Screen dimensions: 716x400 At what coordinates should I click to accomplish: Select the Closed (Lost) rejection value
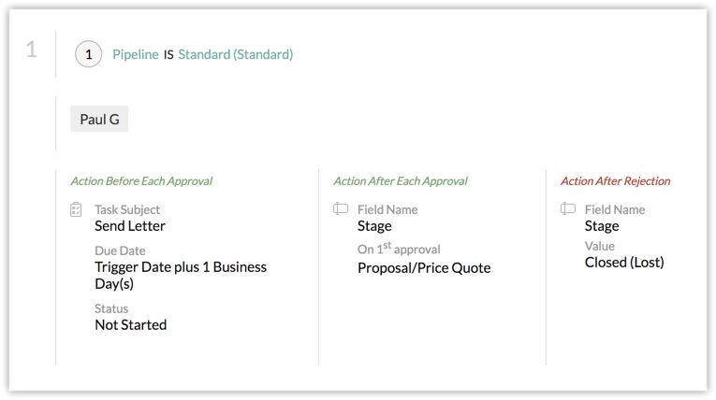pyautogui.click(x=624, y=263)
